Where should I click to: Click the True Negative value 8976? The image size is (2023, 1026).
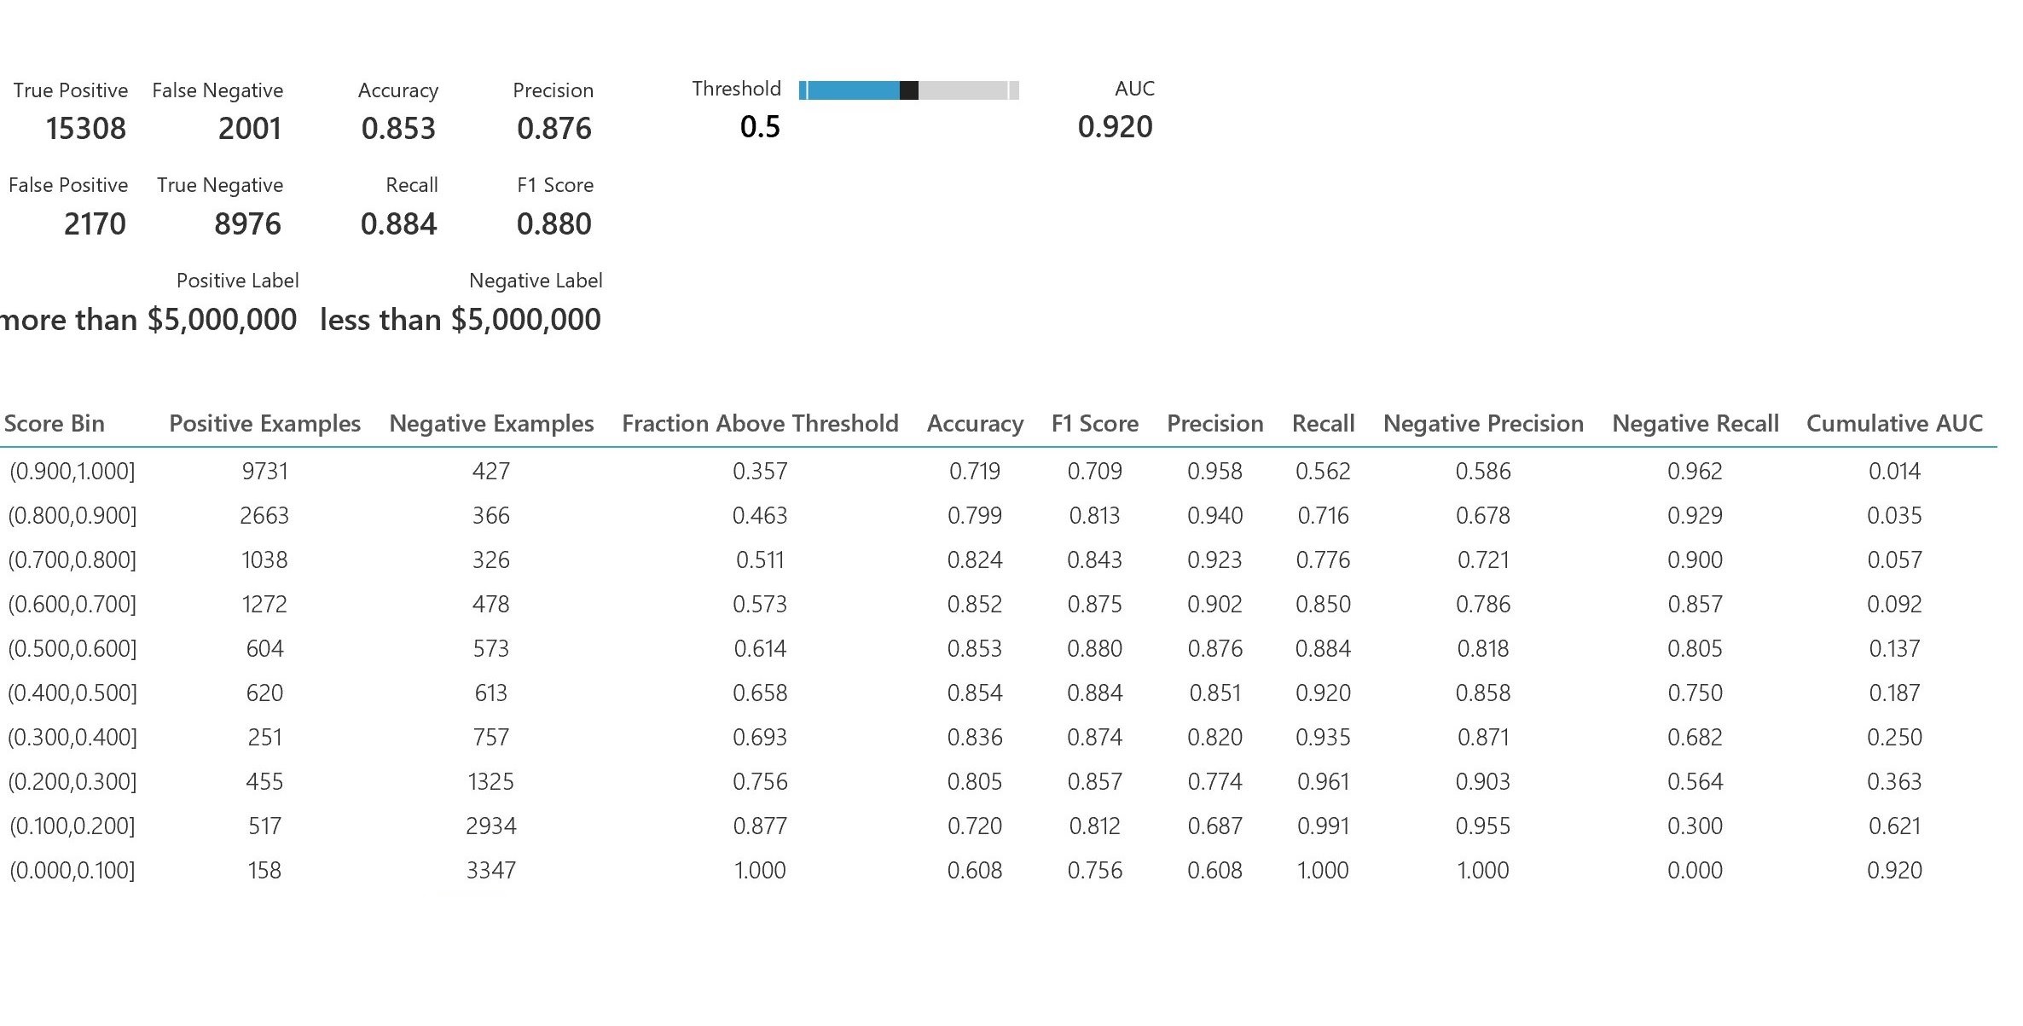(247, 224)
